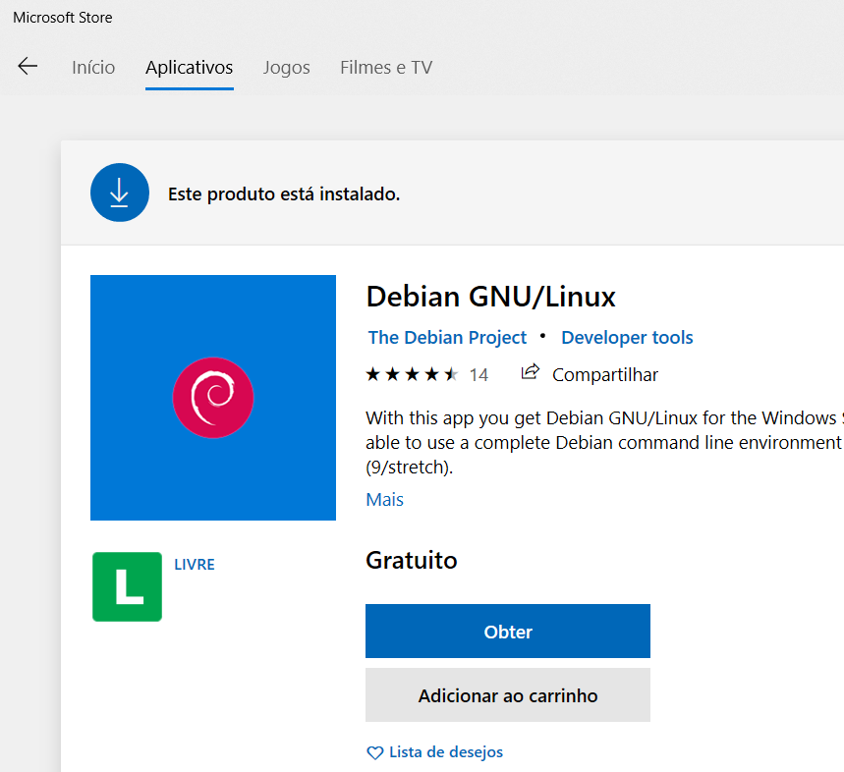The image size is (844, 772).
Task: Click the blue download status icon
Action: 120,193
